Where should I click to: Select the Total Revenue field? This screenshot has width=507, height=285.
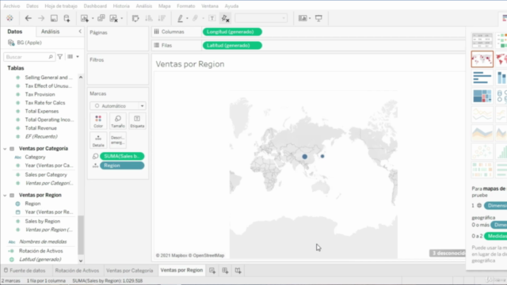coord(40,128)
